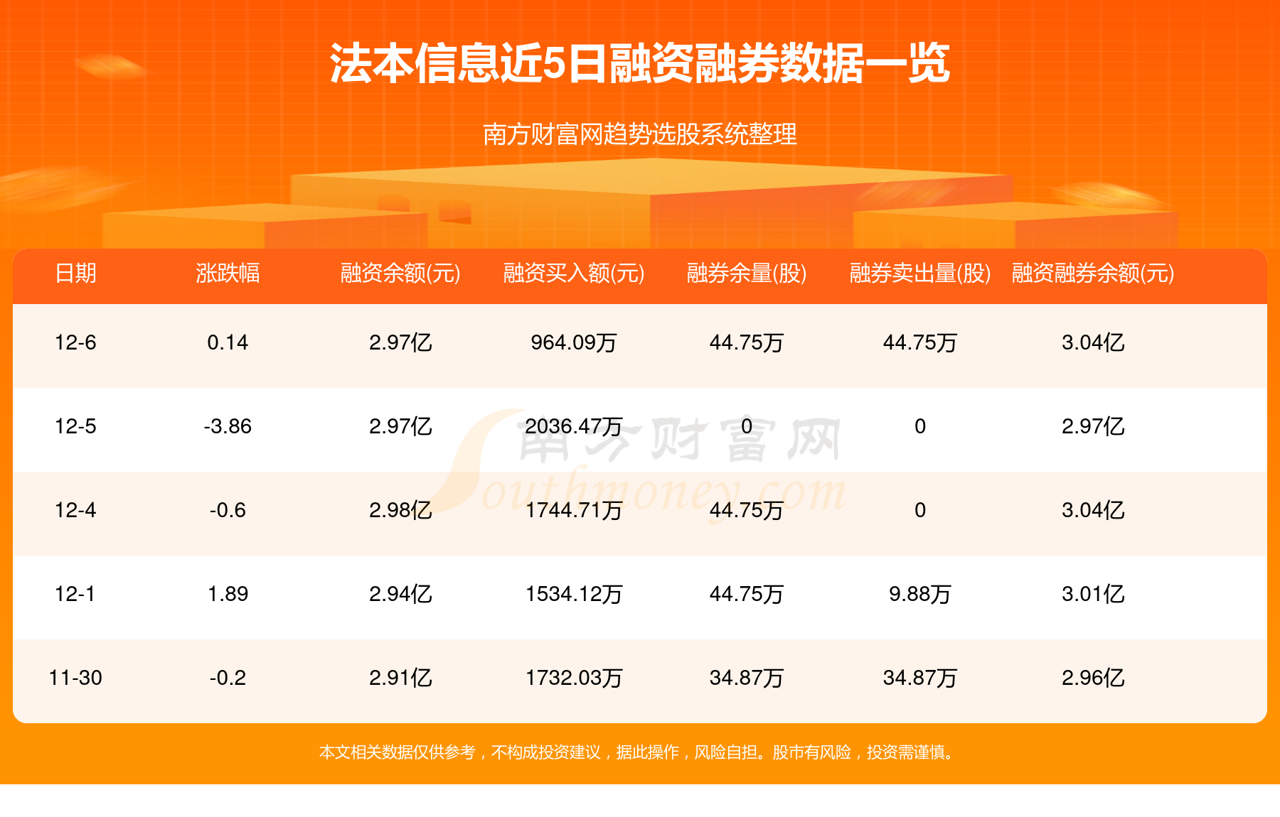Select the date cell 12-5

75,426
